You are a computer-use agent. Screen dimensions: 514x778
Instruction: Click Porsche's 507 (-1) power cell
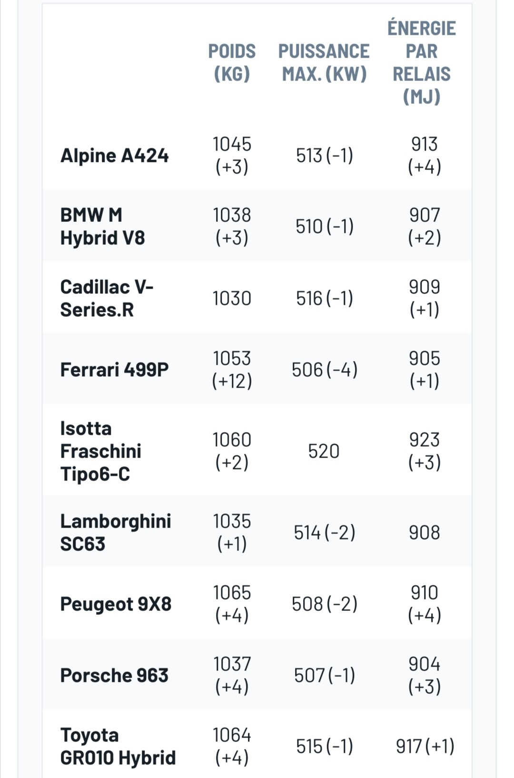tap(324, 675)
